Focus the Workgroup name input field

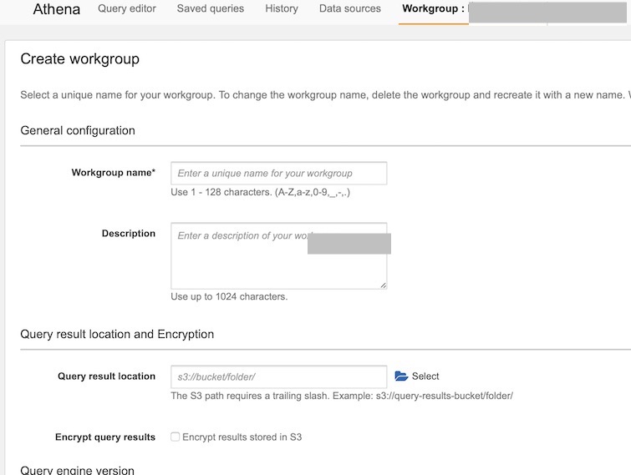click(x=278, y=174)
